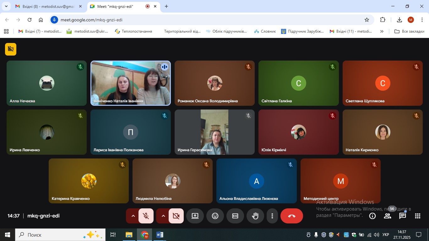Open the three-dot more options menu
This screenshot has height=241, width=429.
coord(272,216)
